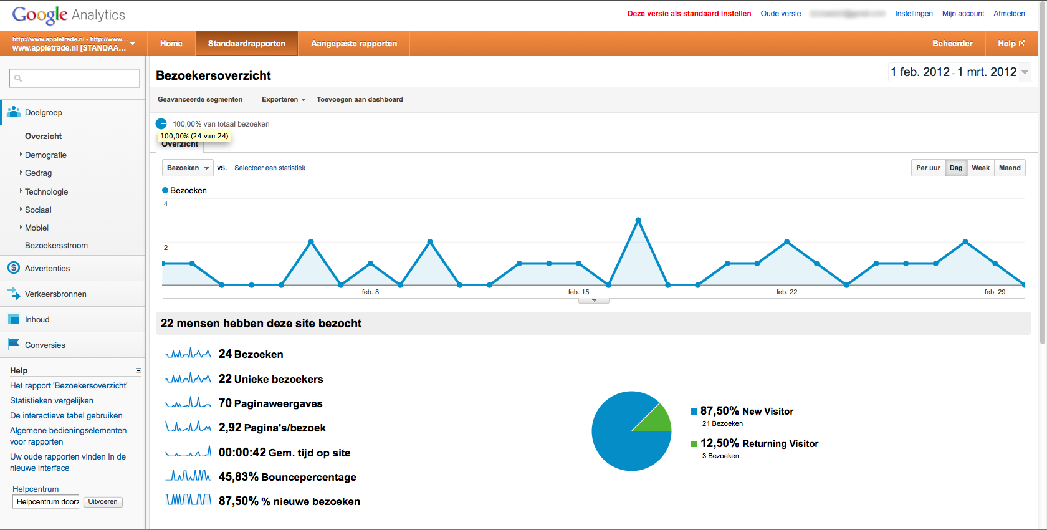Click the Bezoeken chart legend dot

165,190
